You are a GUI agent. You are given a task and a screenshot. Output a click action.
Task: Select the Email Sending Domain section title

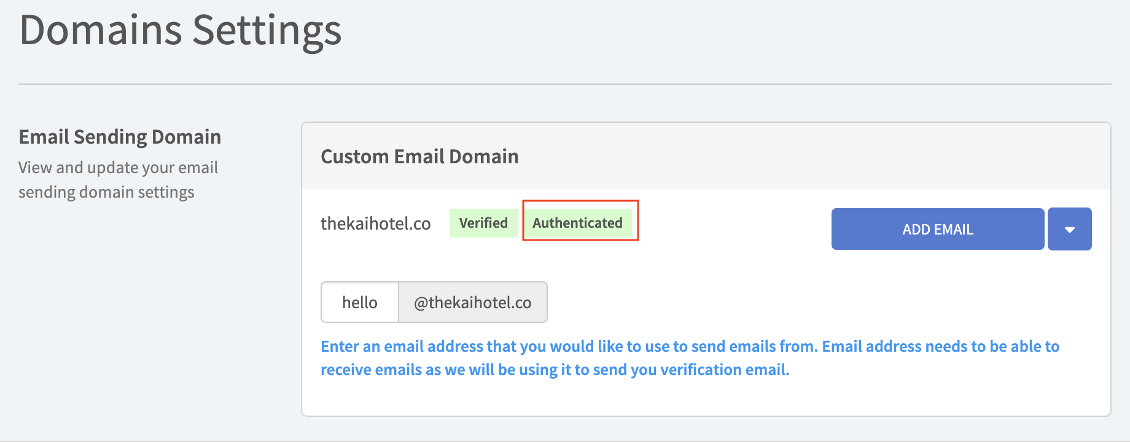pos(120,136)
